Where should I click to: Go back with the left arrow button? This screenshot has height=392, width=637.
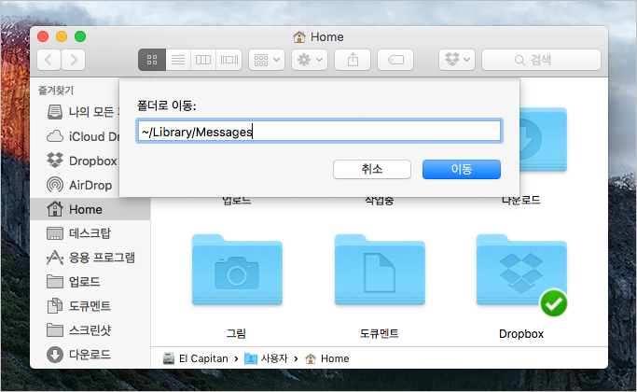(48, 60)
